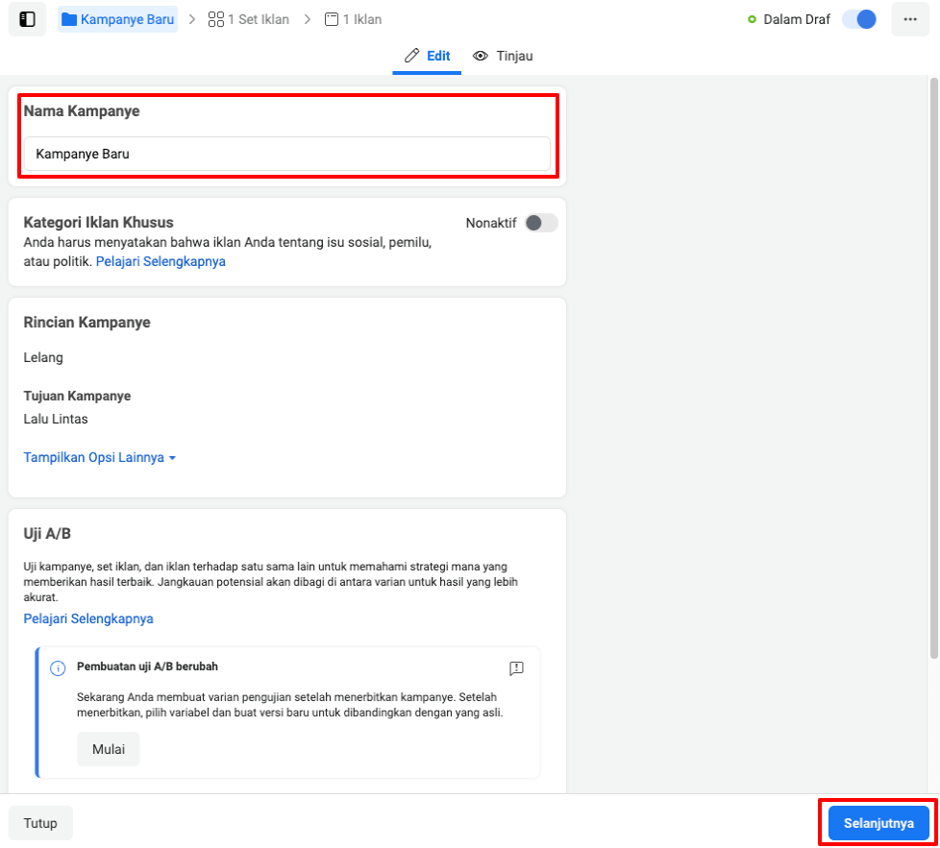Click the Nama Kampanye text field
This screenshot has width=940, height=848.
(x=286, y=154)
